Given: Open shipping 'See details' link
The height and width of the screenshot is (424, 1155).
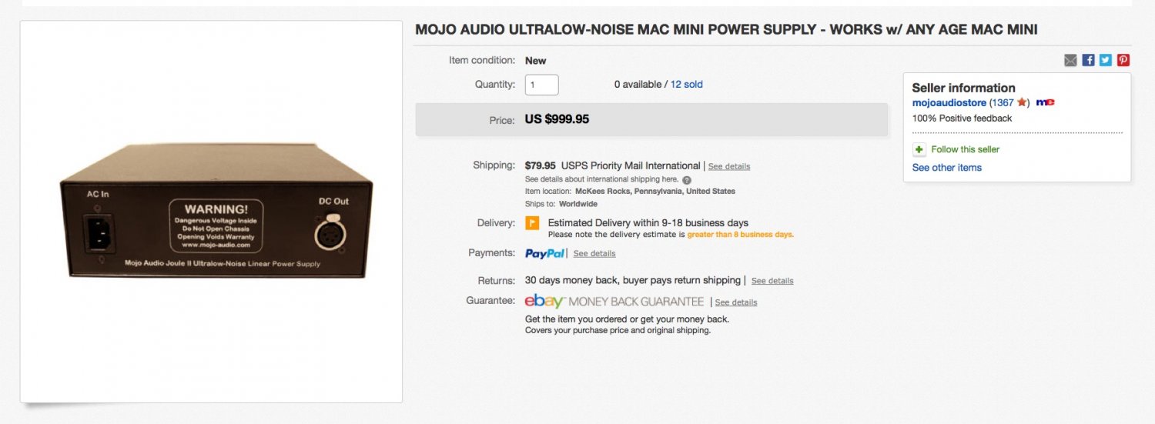Looking at the screenshot, I should [x=729, y=166].
